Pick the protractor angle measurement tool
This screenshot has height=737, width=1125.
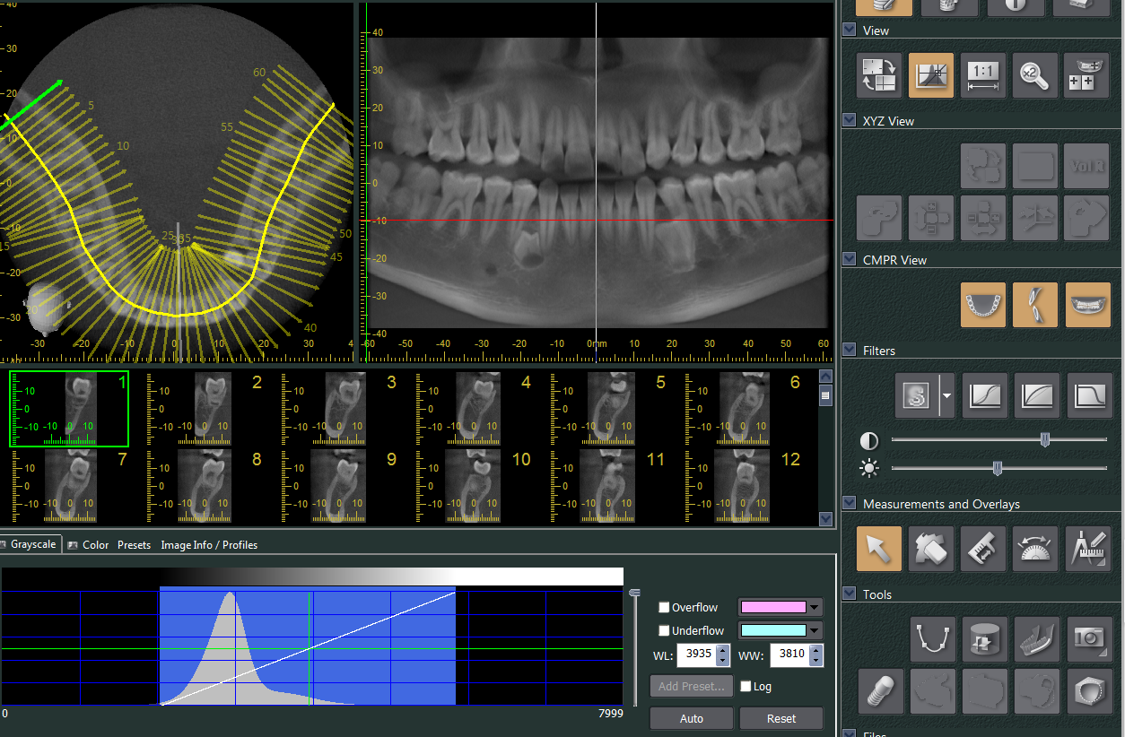tap(1035, 549)
